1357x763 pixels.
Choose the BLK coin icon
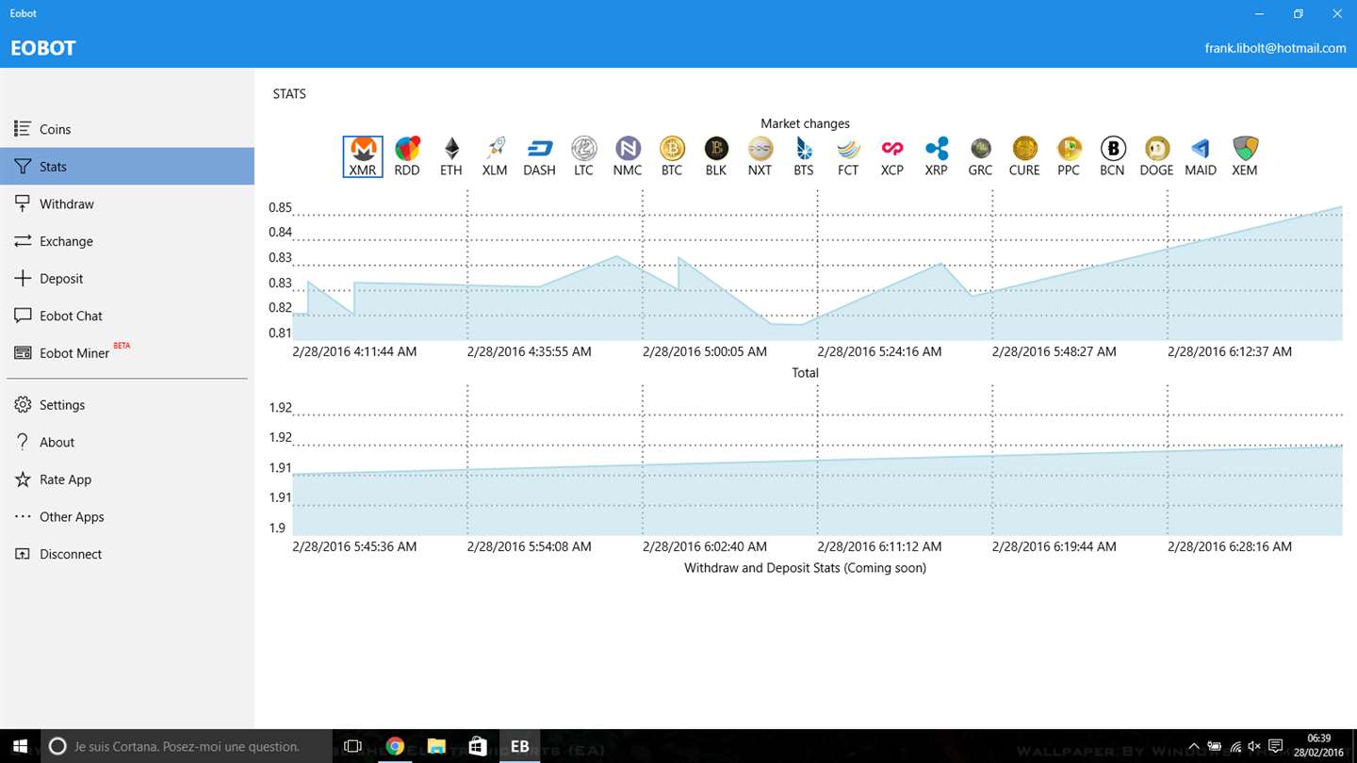click(716, 156)
